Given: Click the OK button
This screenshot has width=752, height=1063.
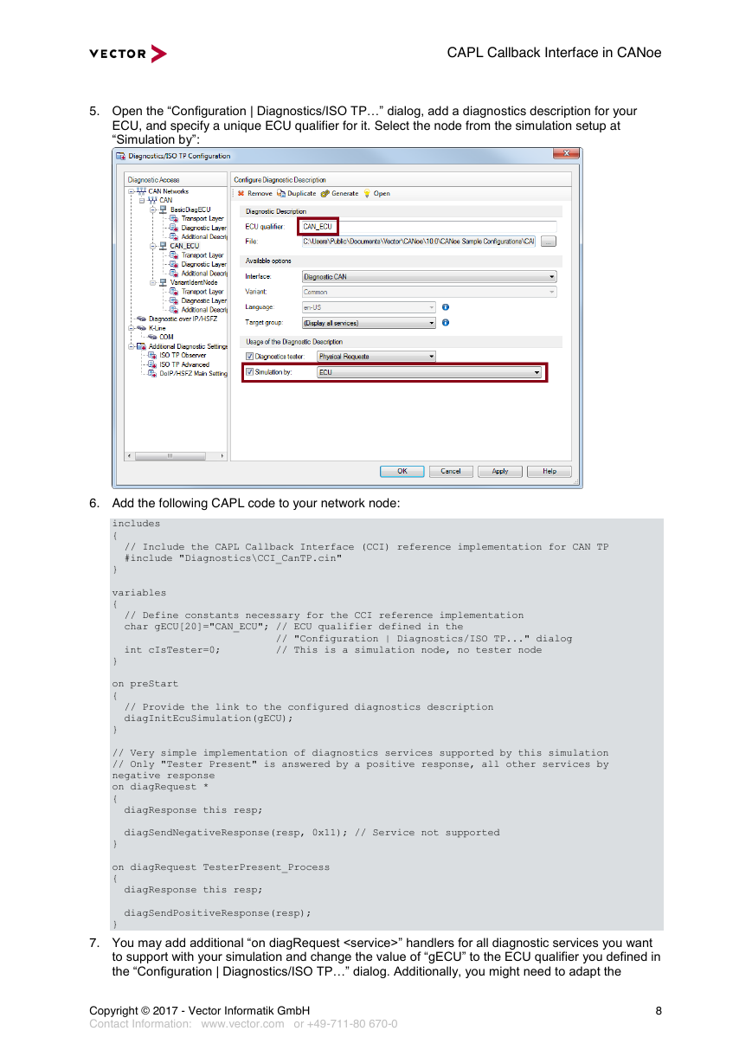Looking at the screenshot, I should (402, 472).
